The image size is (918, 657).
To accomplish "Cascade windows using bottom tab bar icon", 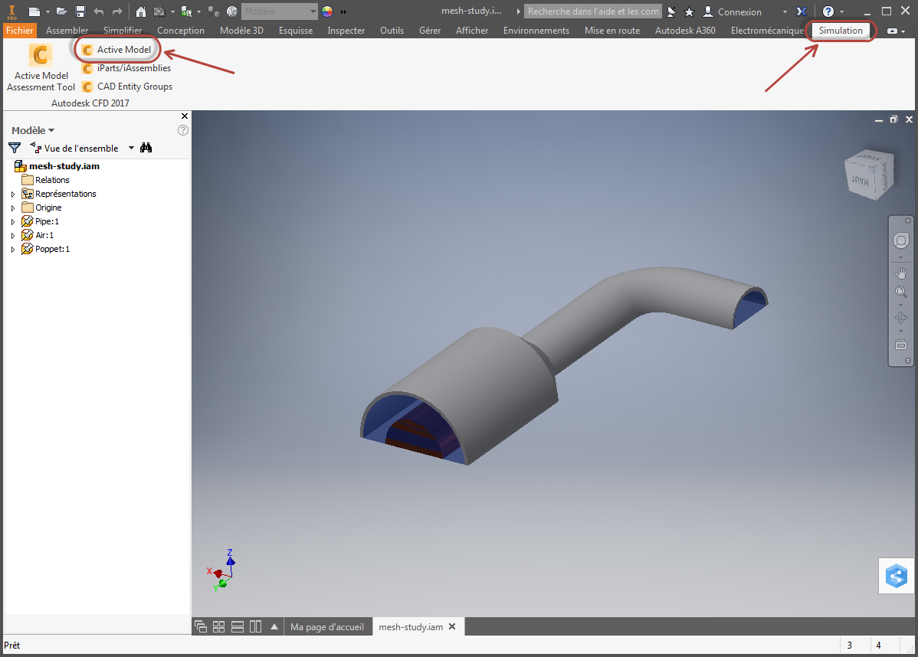I will [200, 626].
